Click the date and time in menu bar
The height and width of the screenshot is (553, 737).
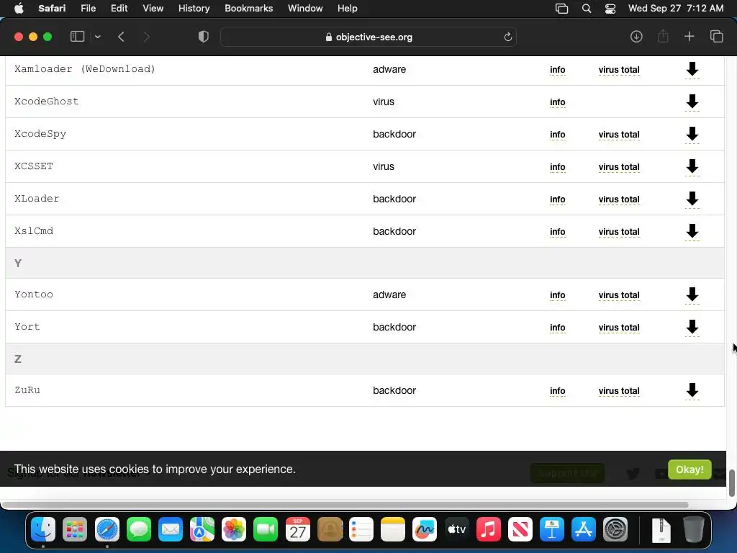[x=676, y=9]
